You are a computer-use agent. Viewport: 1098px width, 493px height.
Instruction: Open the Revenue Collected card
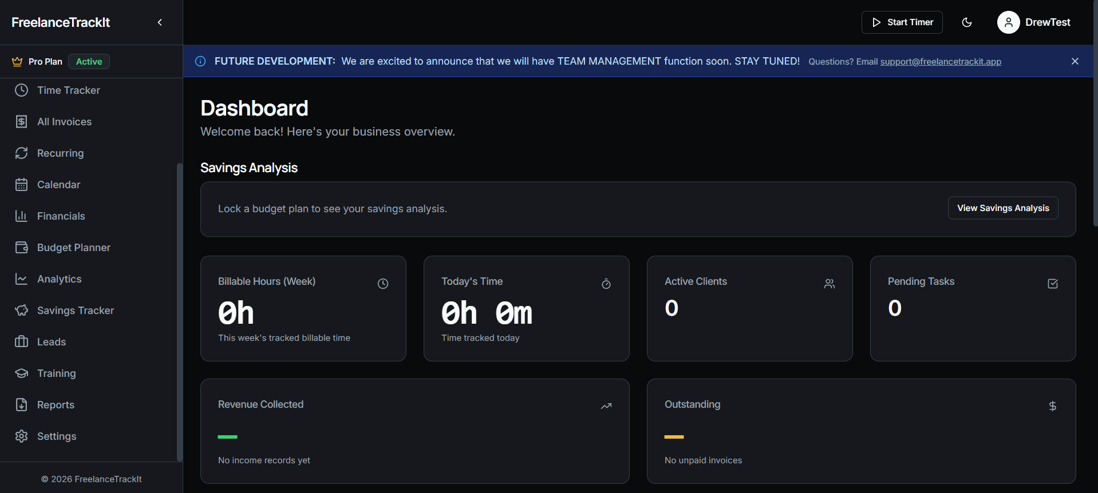pos(414,431)
